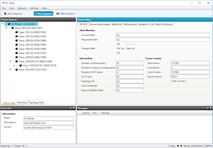Click the Clear counters link
The height and width of the screenshot is (148, 213).
click(x=179, y=81)
